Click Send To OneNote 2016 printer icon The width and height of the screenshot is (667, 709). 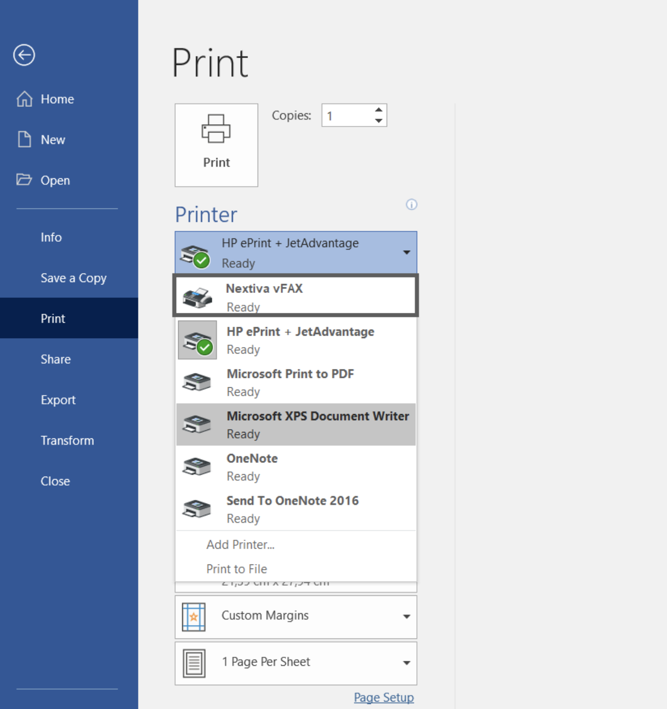[197, 508]
